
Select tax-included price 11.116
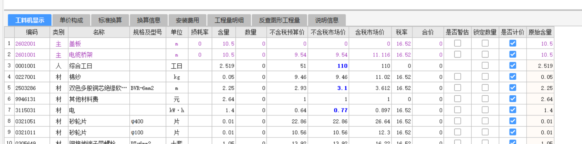(x=370, y=55)
